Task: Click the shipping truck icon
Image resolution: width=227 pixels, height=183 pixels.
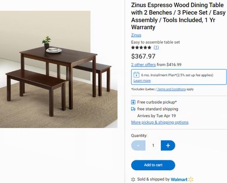Action: [x=133, y=109]
